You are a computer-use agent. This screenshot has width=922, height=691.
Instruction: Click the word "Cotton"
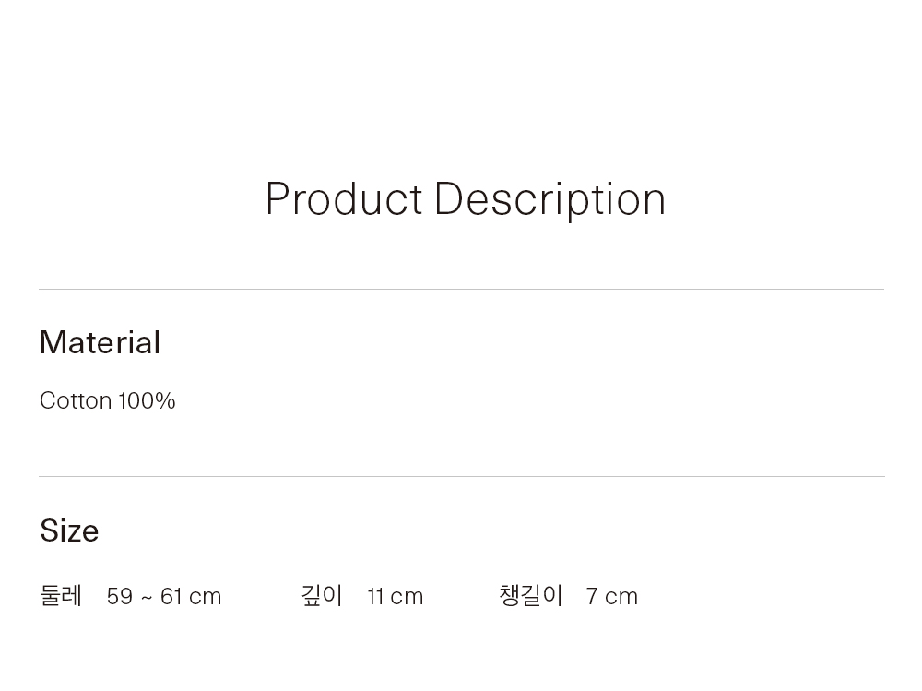(x=76, y=400)
